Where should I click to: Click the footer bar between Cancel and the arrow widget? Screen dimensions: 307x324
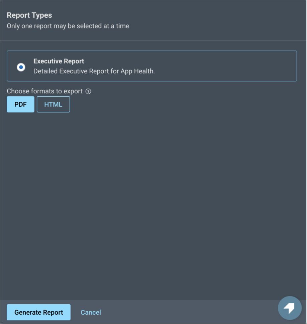(x=187, y=312)
